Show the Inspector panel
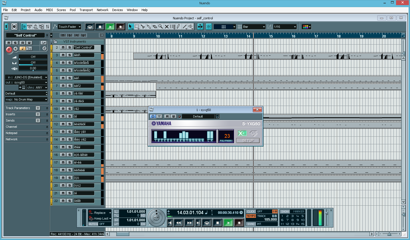Viewport: 410px width, 240px height. [x=24, y=27]
